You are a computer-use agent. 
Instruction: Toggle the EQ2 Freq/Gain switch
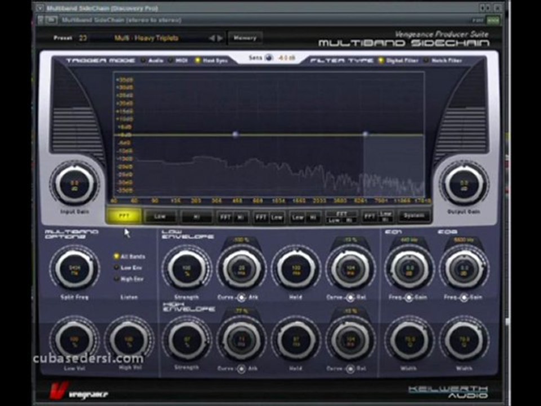(x=464, y=297)
